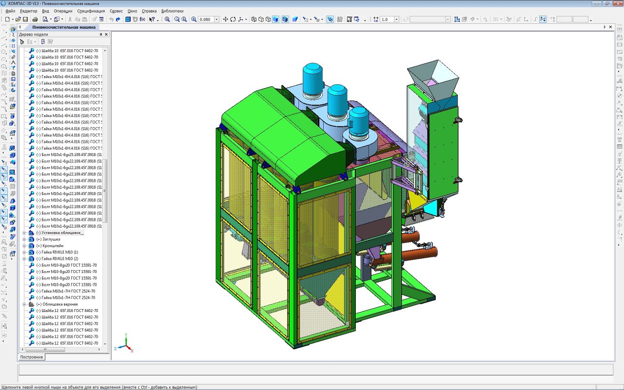Expand the Облицовка верхняя tree node

[x=24, y=304]
